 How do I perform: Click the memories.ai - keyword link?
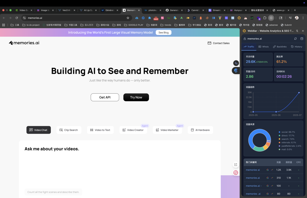(x=254, y=186)
